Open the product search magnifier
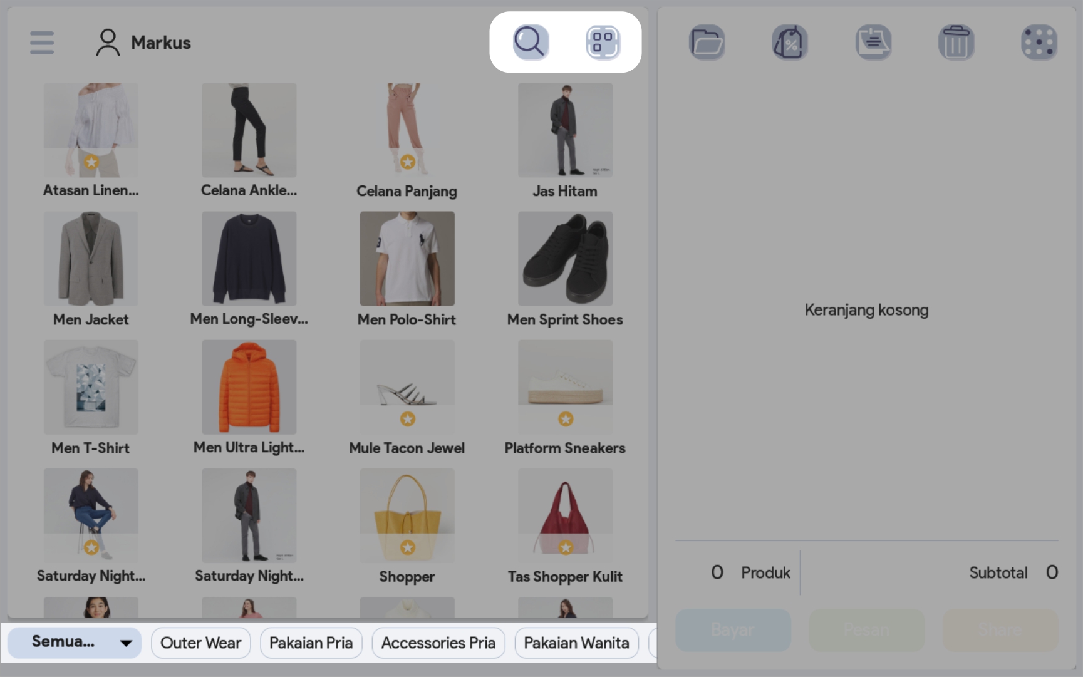The image size is (1083, 677). (531, 43)
